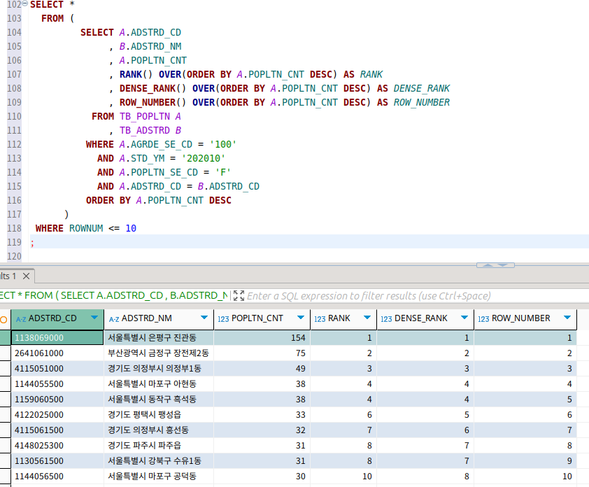Screen dimensions: 589x487
Task: Open RANK column sort dropdown arrow
Action: pos(367,318)
